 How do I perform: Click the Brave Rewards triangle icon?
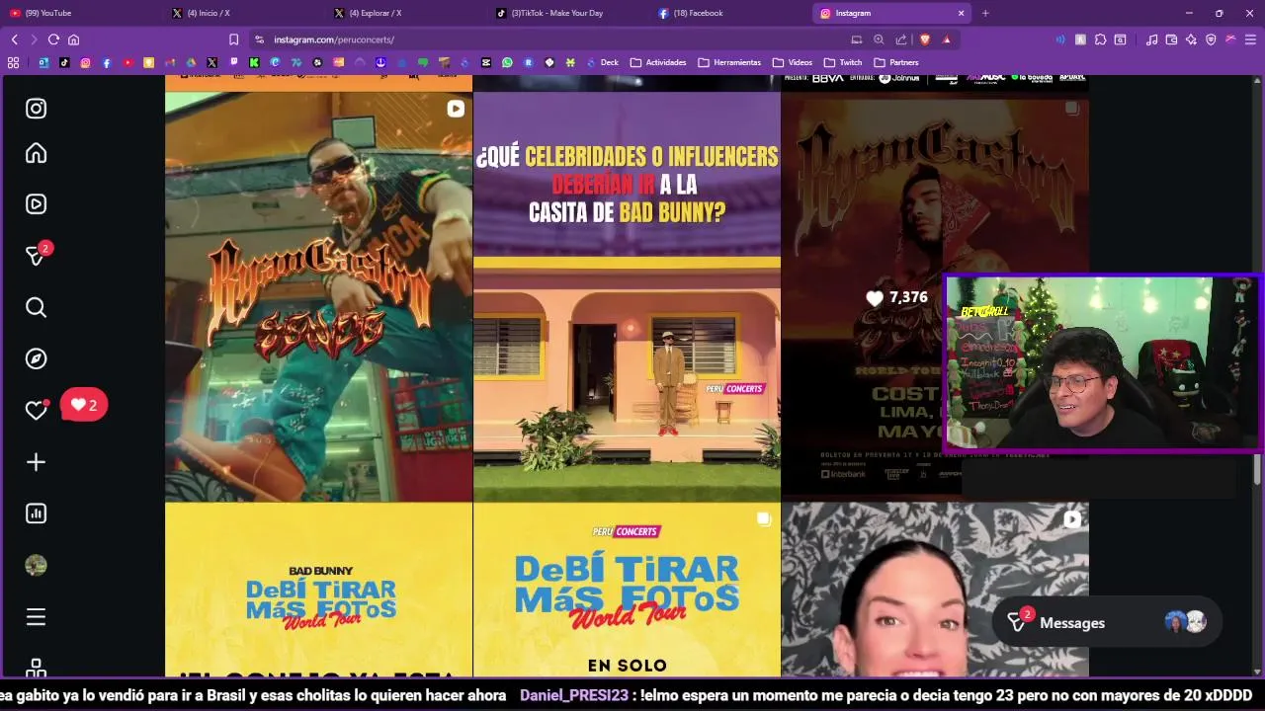(x=947, y=39)
